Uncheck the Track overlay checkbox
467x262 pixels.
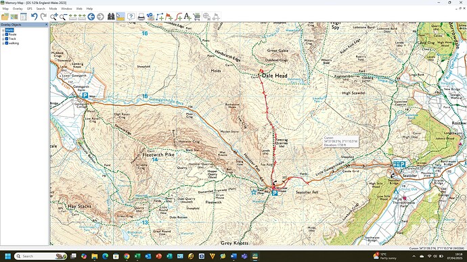pos(7,38)
